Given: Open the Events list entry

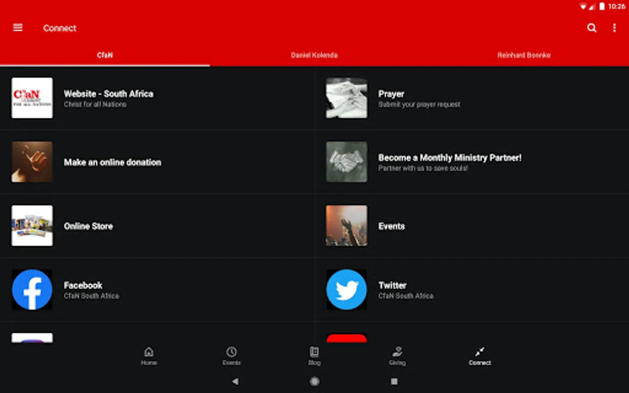Looking at the screenshot, I should tap(472, 226).
